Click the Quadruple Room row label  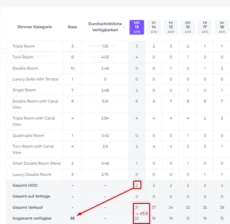(x=28, y=135)
